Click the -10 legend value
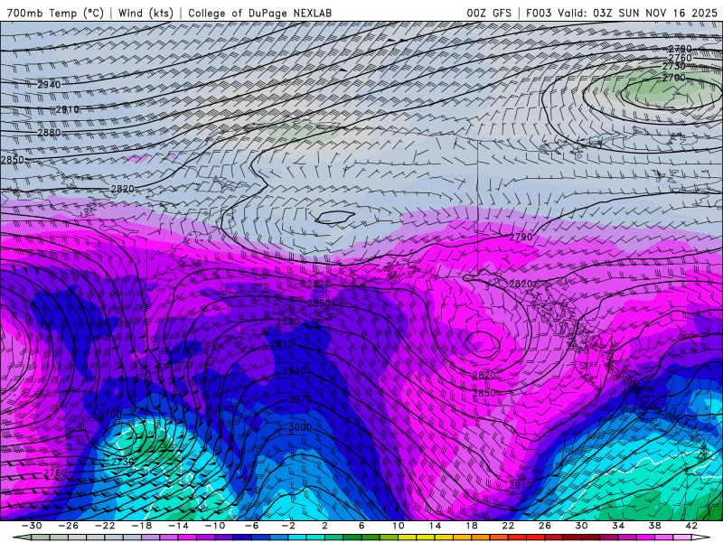The image size is (723, 542). [x=215, y=526]
